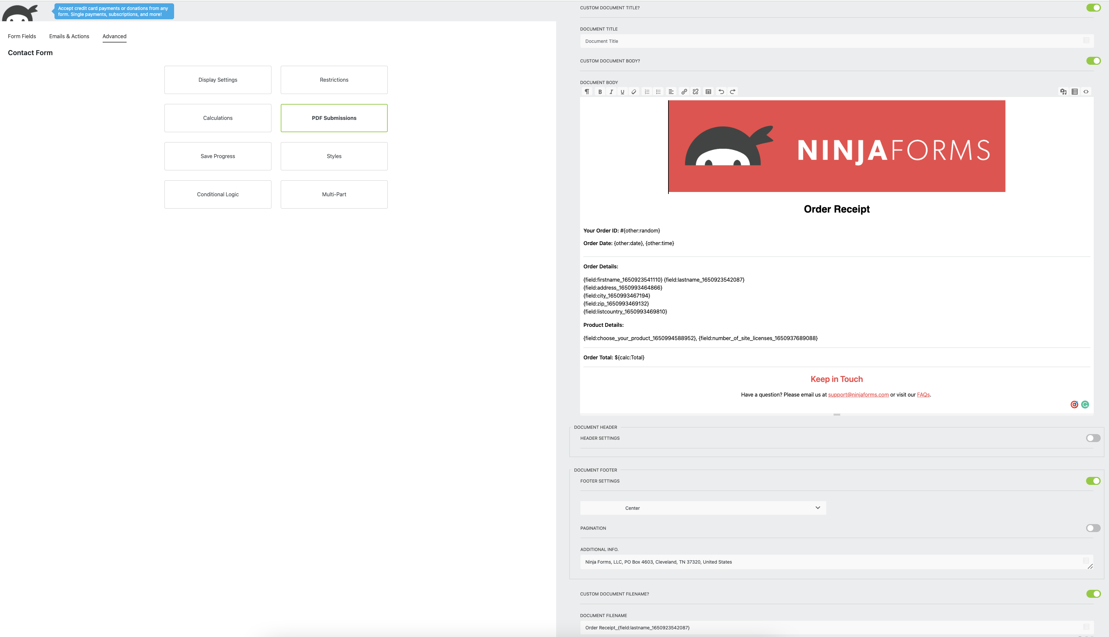Viewport: 1109px width, 637px height.
Task: Switch to code view in the editor
Action: (x=1086, y=91)
